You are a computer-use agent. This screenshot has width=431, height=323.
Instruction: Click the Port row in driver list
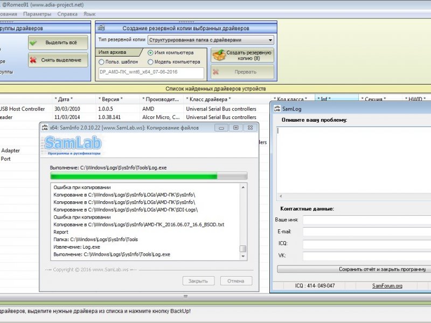tap(19, 159)
